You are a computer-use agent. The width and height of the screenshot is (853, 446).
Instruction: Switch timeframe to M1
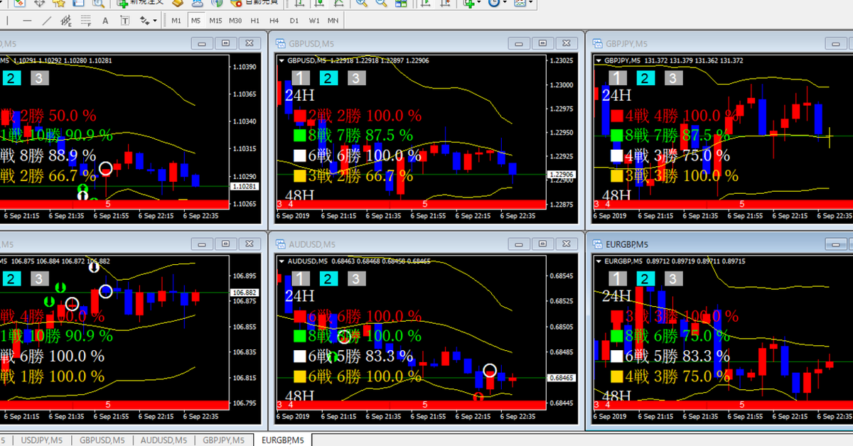(176, 21)
